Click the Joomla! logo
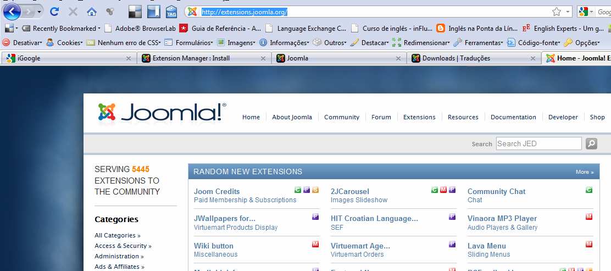The height and width of the screenshot is (271, 611). click(x=162, y=112)
